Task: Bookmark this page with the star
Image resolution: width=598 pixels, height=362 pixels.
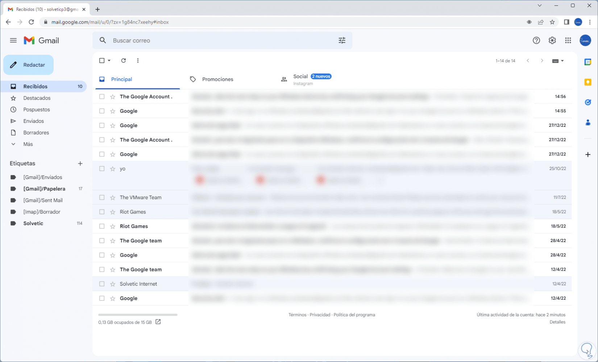Action: 552,22
